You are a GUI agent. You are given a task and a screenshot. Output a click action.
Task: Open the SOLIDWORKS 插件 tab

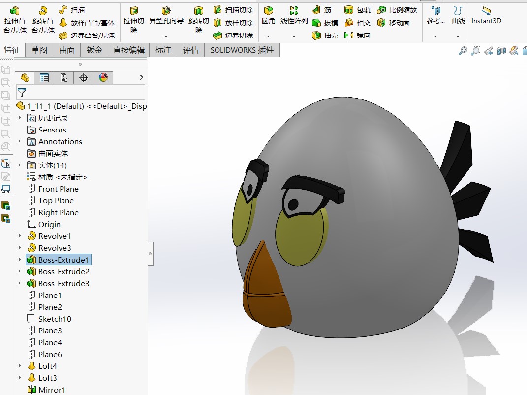tap(242, 50)
